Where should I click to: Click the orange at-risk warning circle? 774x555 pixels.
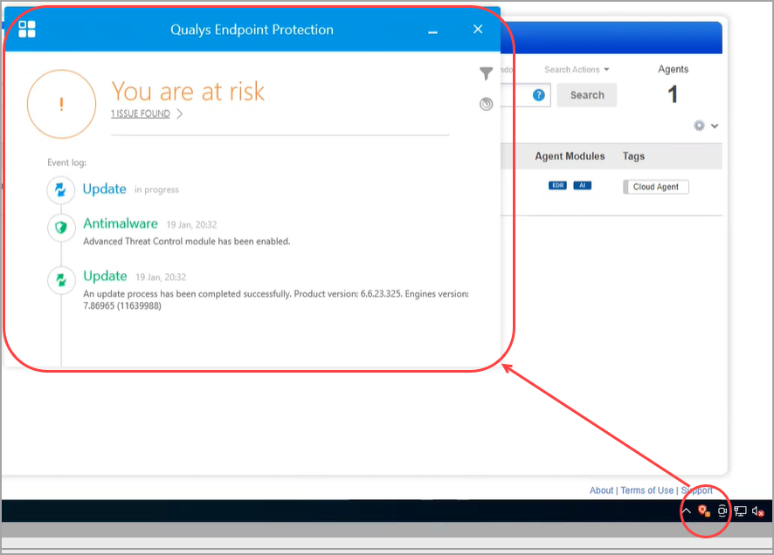[x=61, y=104]
